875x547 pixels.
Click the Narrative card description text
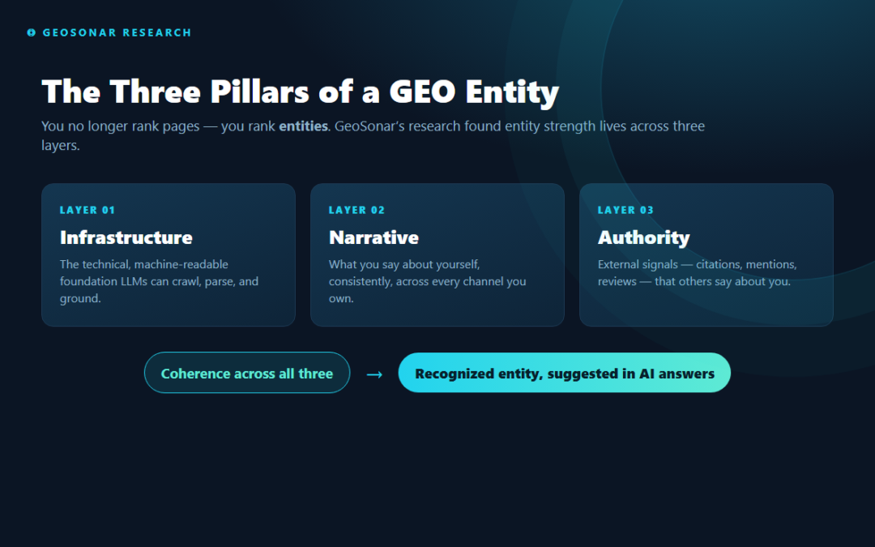pyautogui.click(x=428, y=281)
